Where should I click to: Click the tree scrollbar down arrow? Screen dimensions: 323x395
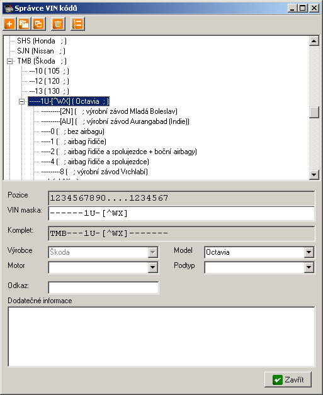(314, 174)
